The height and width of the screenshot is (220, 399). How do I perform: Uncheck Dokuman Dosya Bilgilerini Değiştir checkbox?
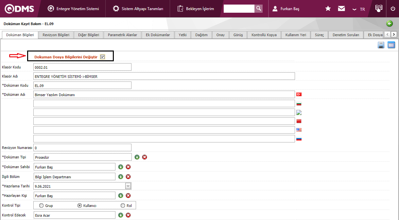[x=103, y=57]
